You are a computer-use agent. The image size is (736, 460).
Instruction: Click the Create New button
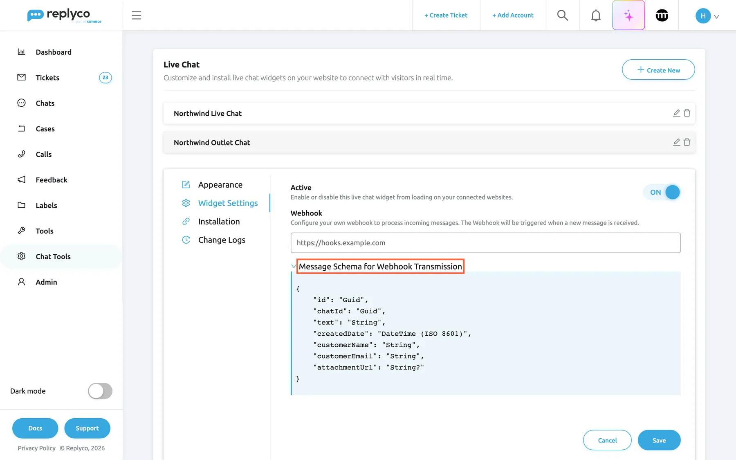(x=658, y=70)
